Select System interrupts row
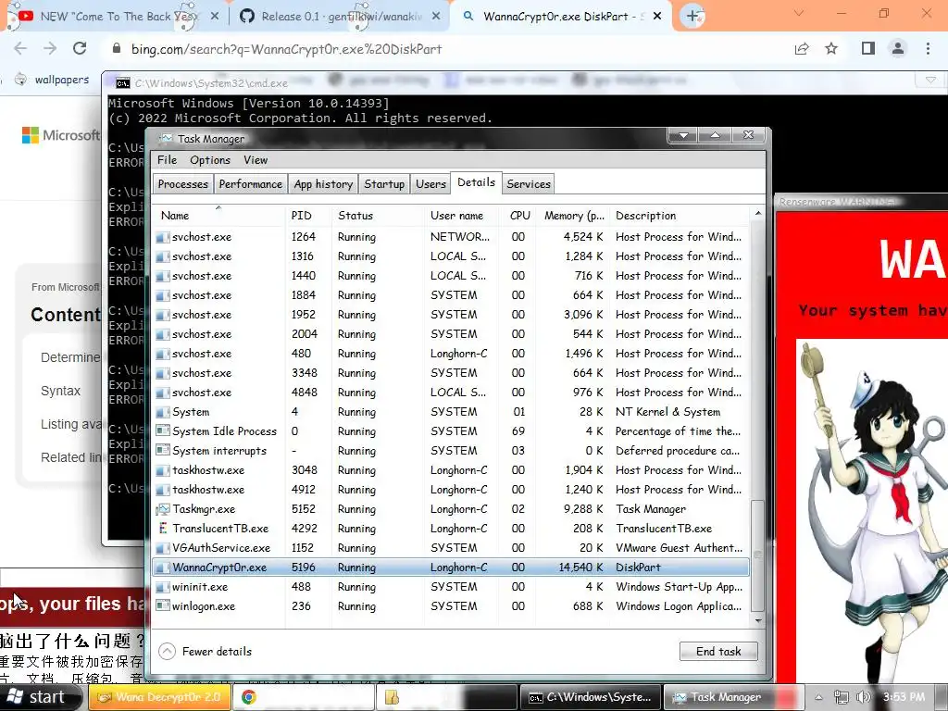Image resolution: width=948 pixels, height=711 pixels. (x=451, y=451)
